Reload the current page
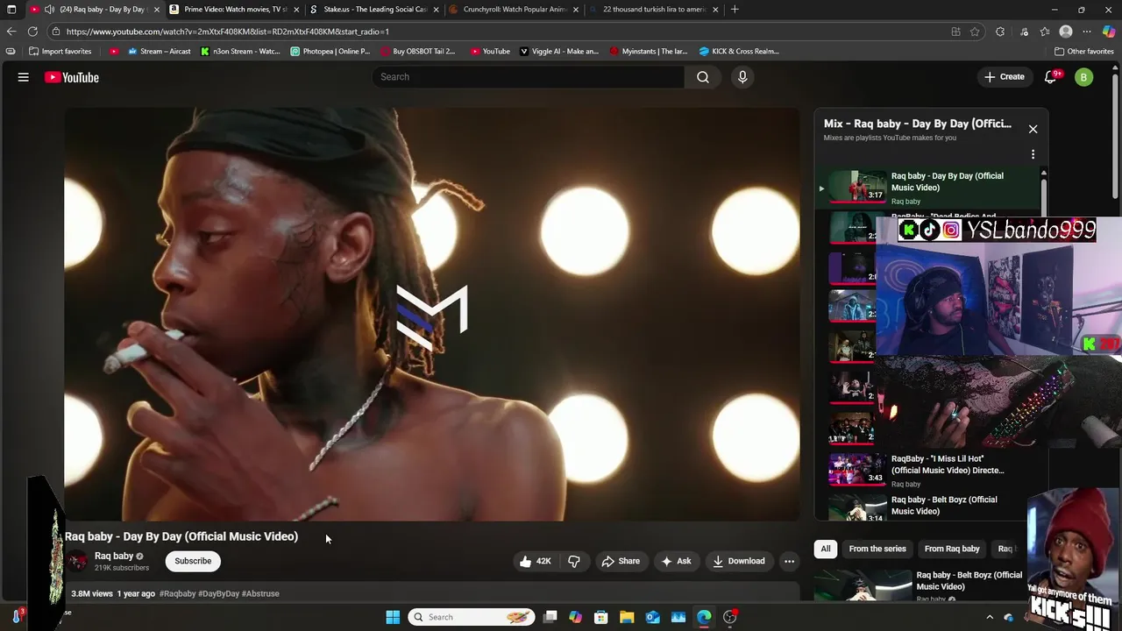 coord(32,32)
